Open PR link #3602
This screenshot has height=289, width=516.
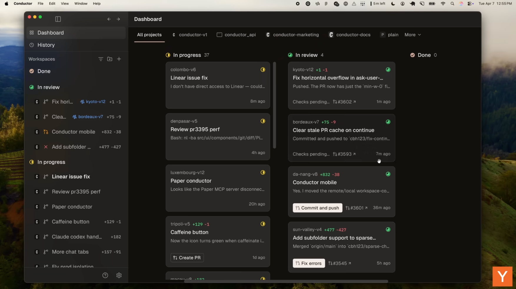[344, 102]
